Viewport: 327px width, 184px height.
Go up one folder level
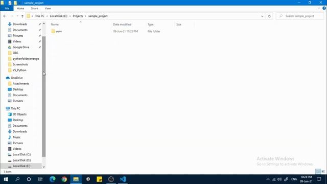click(x=22, y=16)
